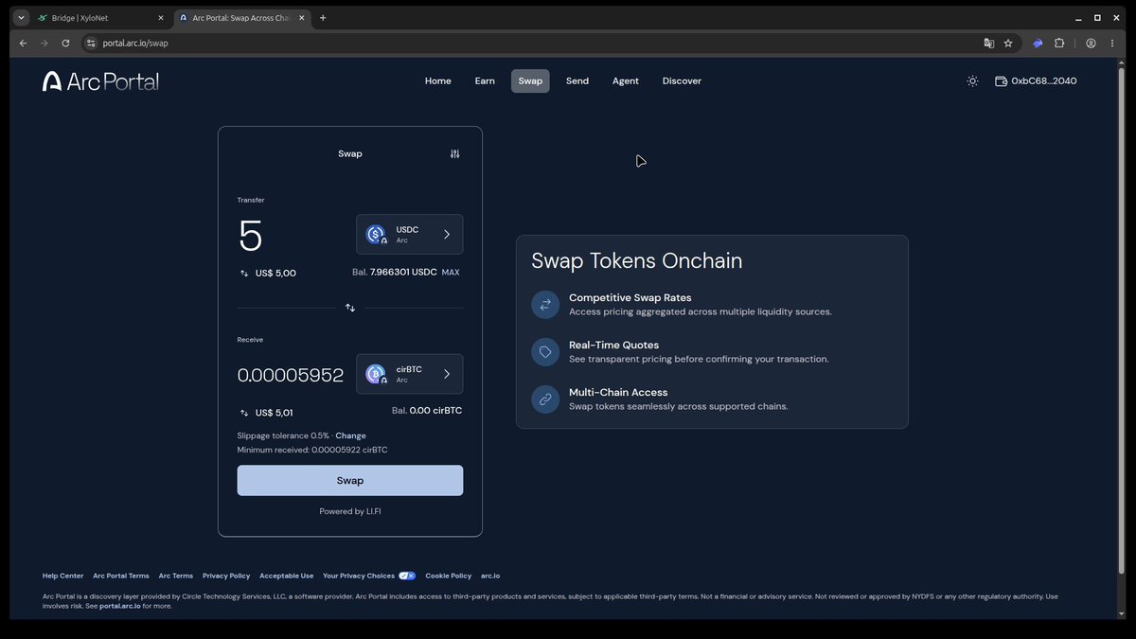Click Bal. 0.00 cirBTC text
The height and width of the screenshot is (639, 1136).
click(427, 411)
